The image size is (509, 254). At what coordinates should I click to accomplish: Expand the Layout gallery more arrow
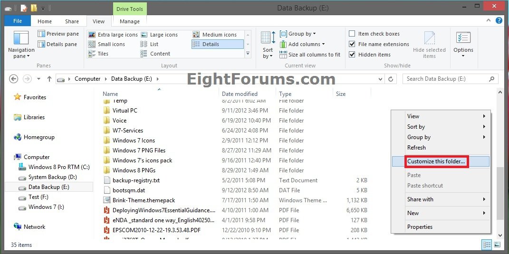tap(248, 54)
